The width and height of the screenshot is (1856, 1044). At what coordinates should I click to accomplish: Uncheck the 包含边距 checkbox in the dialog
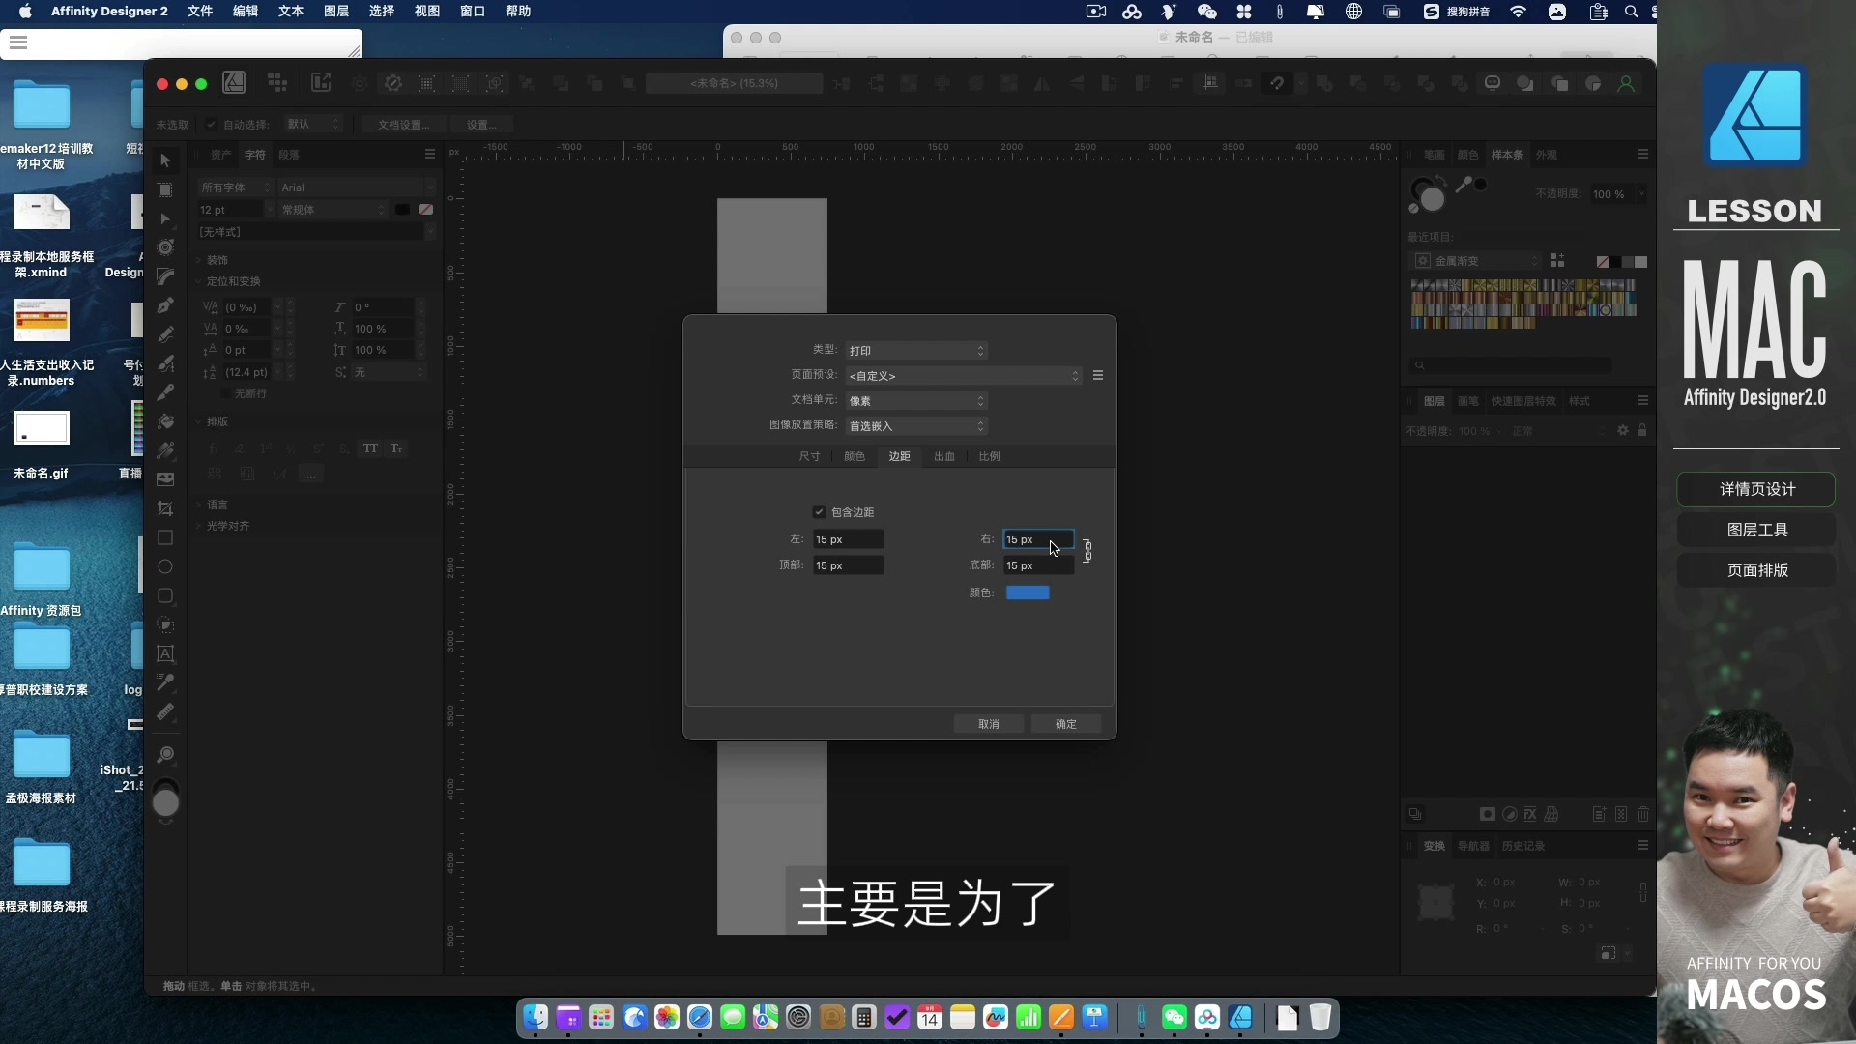819,511
